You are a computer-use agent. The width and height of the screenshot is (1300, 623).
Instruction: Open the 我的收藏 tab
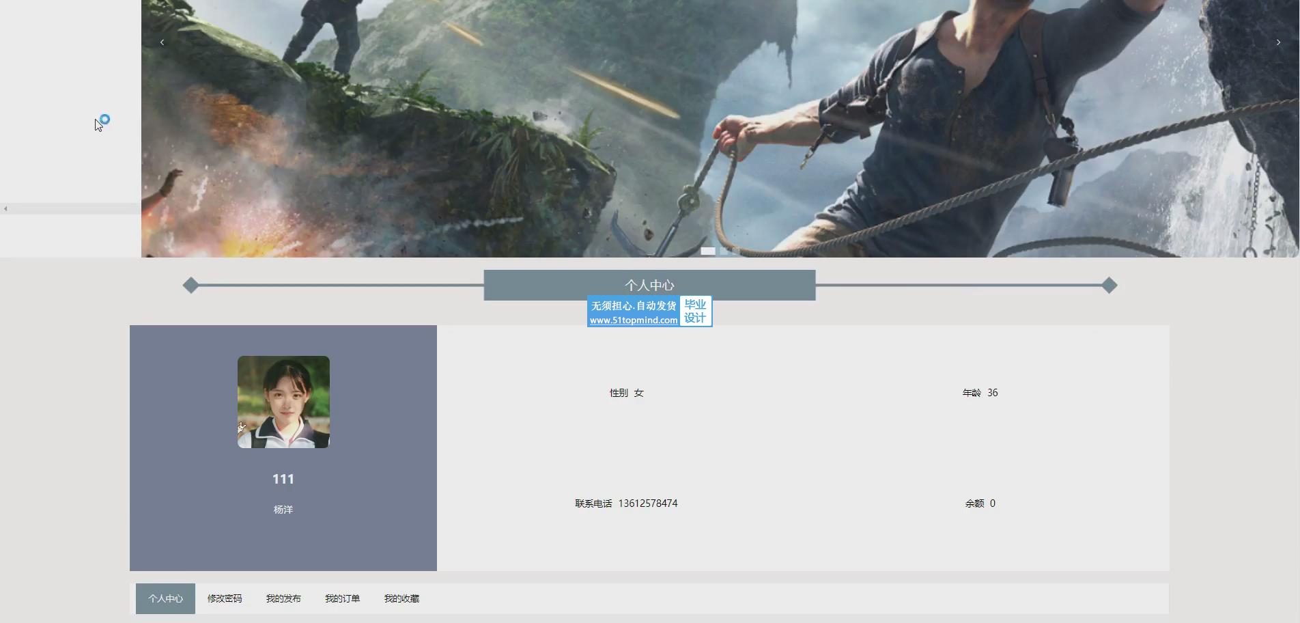(401, 598)
